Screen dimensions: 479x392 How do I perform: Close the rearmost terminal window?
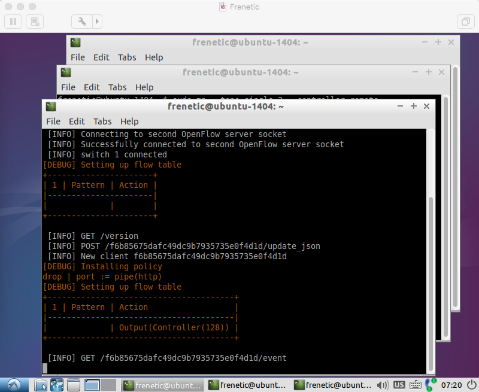[x=451, y=42]
